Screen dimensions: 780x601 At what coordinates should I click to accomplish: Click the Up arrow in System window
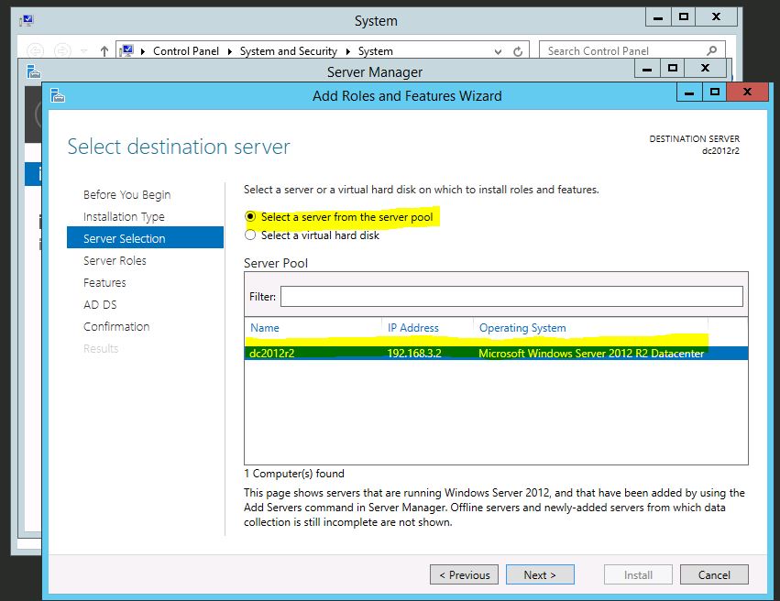click(104, 50)
